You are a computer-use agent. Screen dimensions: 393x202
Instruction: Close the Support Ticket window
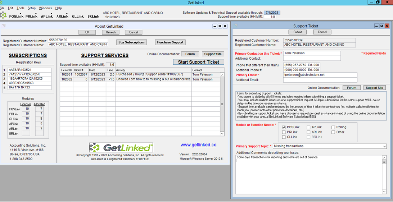tap(387, 26)
